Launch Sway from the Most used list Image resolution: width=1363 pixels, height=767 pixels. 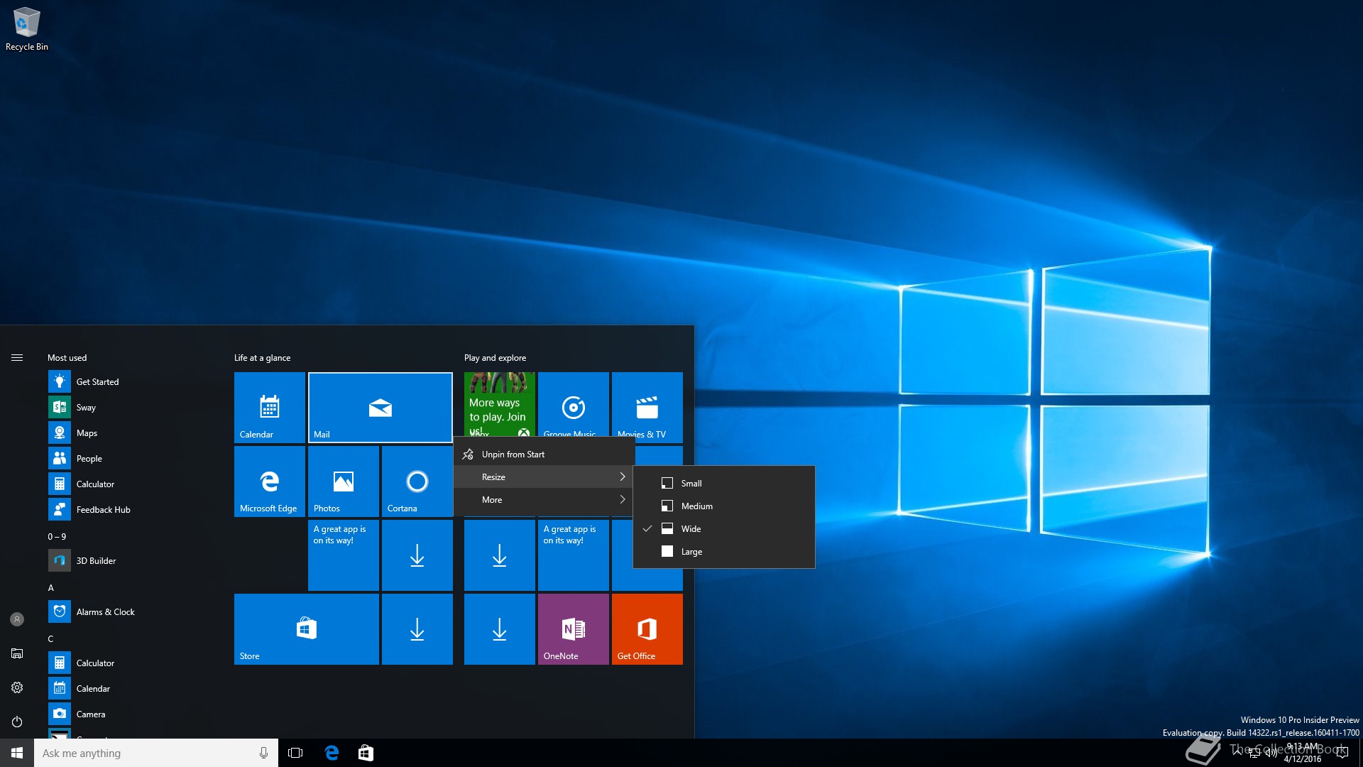coord(130,408)
